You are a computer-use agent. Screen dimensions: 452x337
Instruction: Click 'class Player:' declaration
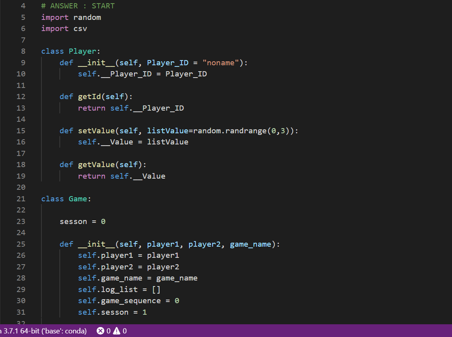pos(71,51)
